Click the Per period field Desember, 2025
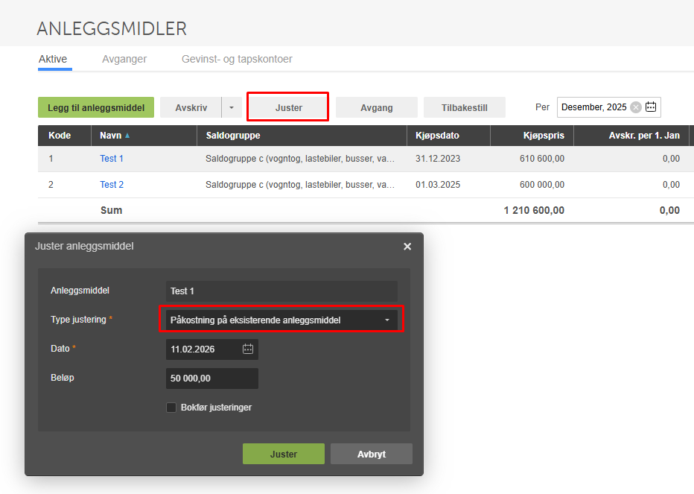694x494 pixels. [x=608, y=107]
